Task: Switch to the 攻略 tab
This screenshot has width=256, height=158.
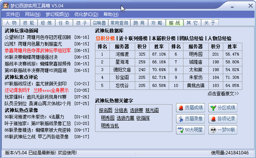Action: tap(157, 23)
